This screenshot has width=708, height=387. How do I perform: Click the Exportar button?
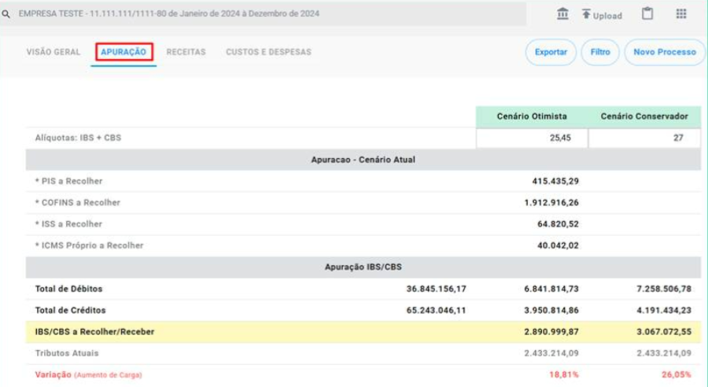pyautogui.click(x=551, y=52)
